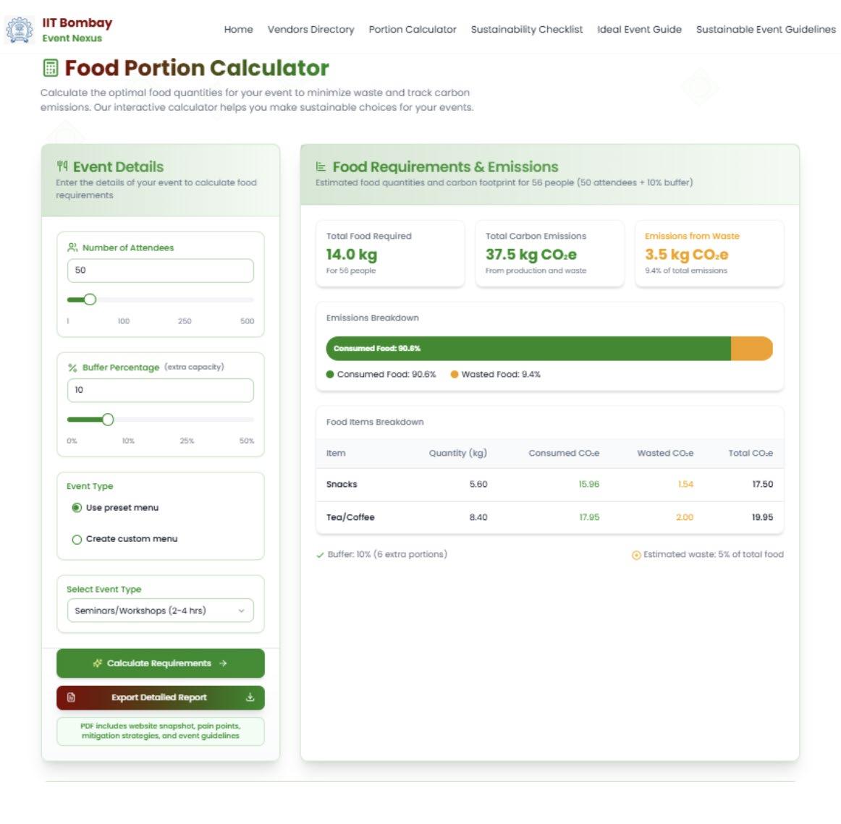
Task: Click the download icon on Export Detailed Report
Action: click(x=250, y=697)
